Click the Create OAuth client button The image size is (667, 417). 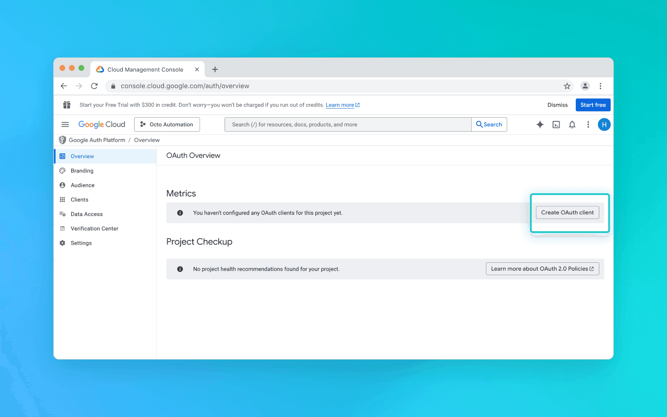pos(567,212)
